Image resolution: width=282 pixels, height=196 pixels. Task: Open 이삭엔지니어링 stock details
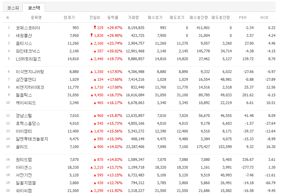point(30,72)
